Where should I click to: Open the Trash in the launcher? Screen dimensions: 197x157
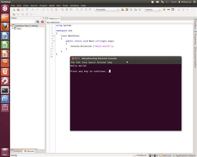(x=5, y=152)
